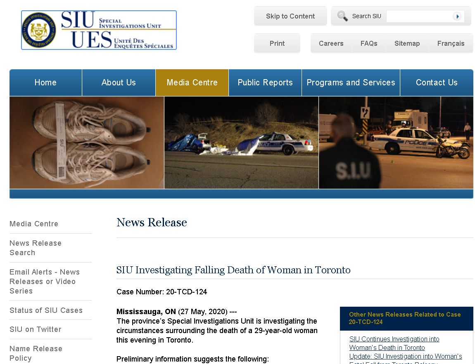The height and width of the screenshot is (364, 475).
Task: Click the search magnifying glass icon
Action: (x=342, y=16)
